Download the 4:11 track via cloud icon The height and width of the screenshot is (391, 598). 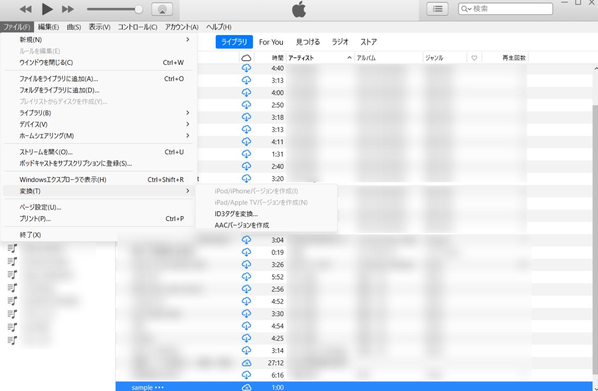click(246, 142)
